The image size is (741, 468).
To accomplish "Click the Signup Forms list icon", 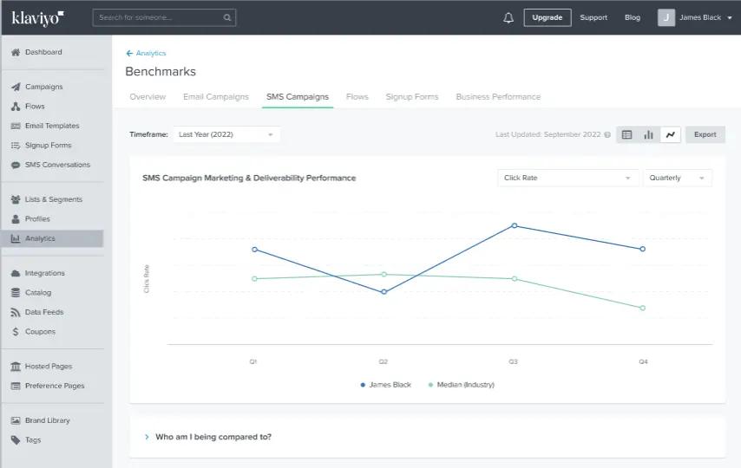I will [16, 146].
